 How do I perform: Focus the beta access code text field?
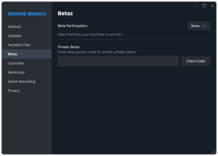tap(118, 61)
